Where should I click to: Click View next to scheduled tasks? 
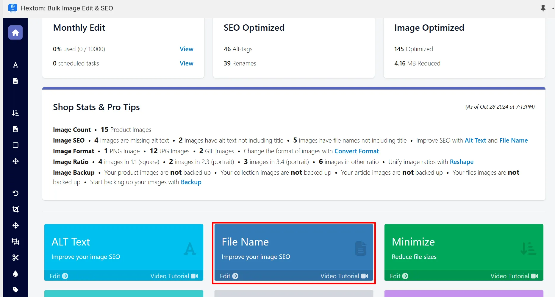click(x=187, y=63)
